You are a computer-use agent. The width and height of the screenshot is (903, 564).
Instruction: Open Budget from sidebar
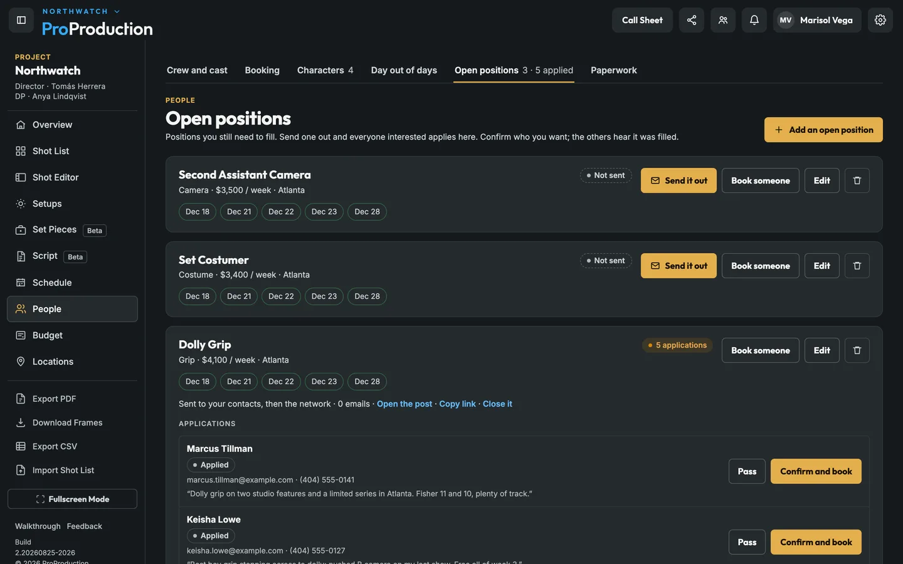coord(72,335)
